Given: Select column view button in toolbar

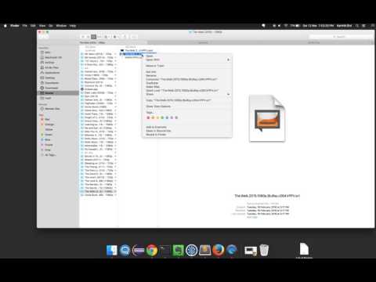Looking at the screenshot, I should coord(94,37).
